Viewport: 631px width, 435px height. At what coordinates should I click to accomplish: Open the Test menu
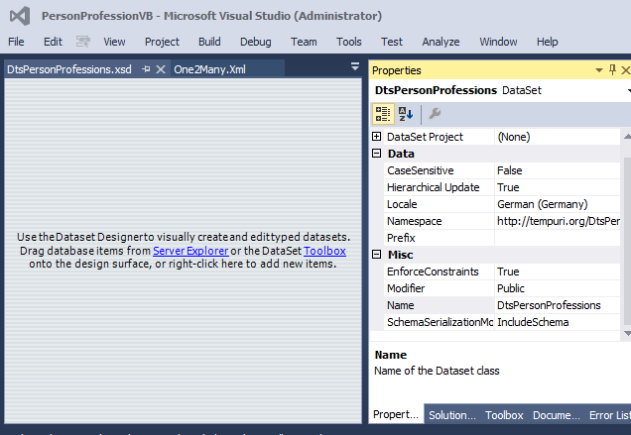point(392,42)
